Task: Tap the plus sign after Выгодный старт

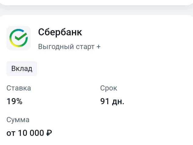Action: [98, 47]
